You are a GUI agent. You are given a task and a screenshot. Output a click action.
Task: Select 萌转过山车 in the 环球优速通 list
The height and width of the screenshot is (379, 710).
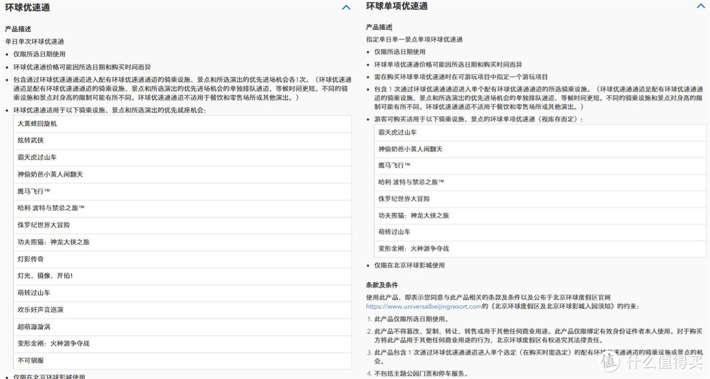[34, 292]
